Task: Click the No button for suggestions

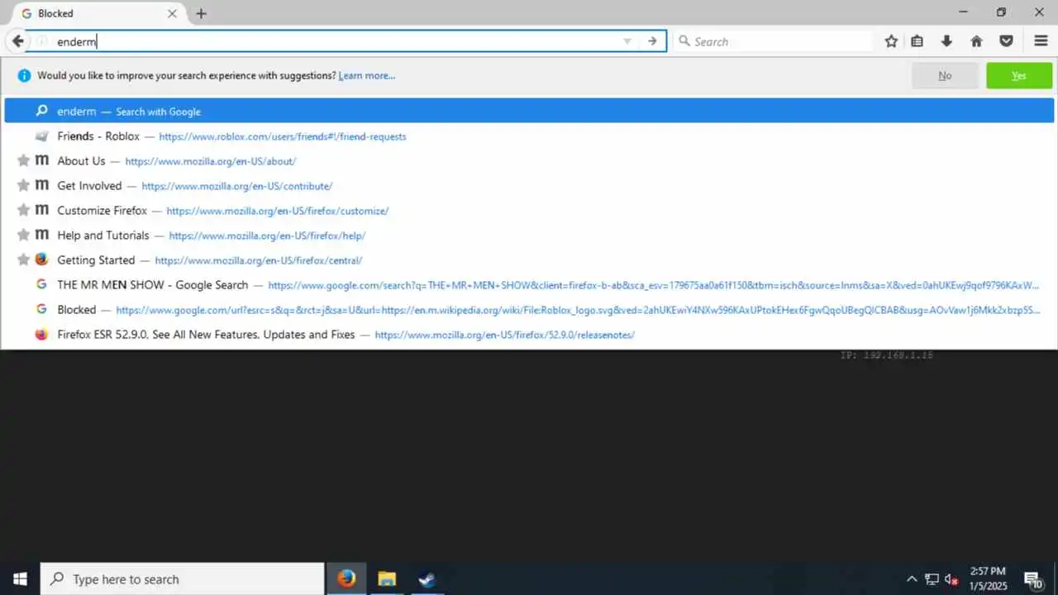Action: point(945,75)
